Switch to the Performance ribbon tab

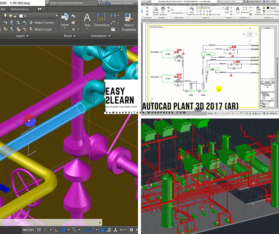[20, 9]
